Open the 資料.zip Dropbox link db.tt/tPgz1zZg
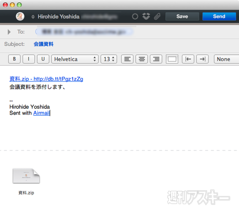The height and width of the screenshot is (214, 239). pos(46,79)
